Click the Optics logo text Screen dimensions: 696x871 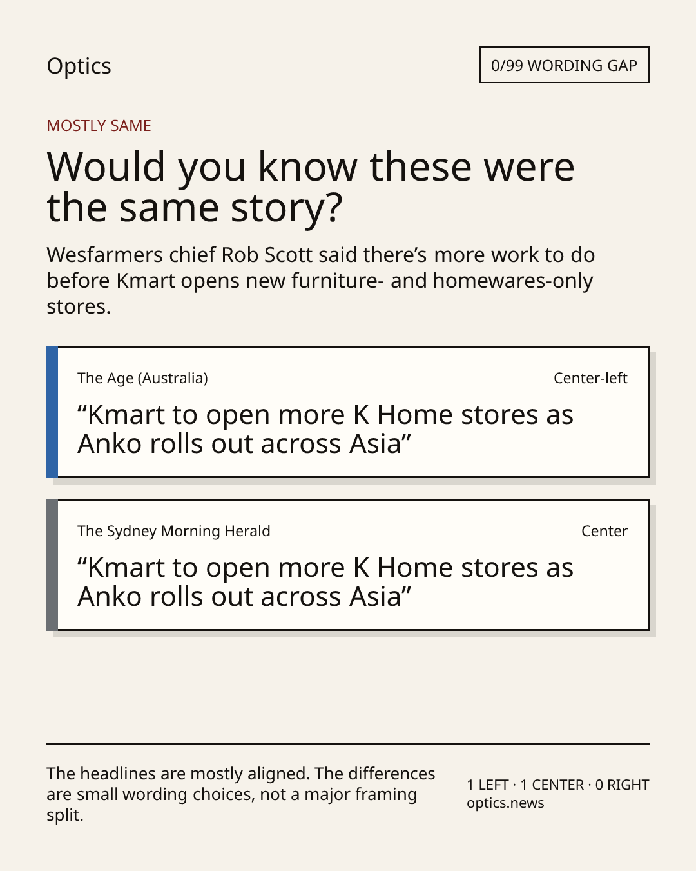(79, 66)
